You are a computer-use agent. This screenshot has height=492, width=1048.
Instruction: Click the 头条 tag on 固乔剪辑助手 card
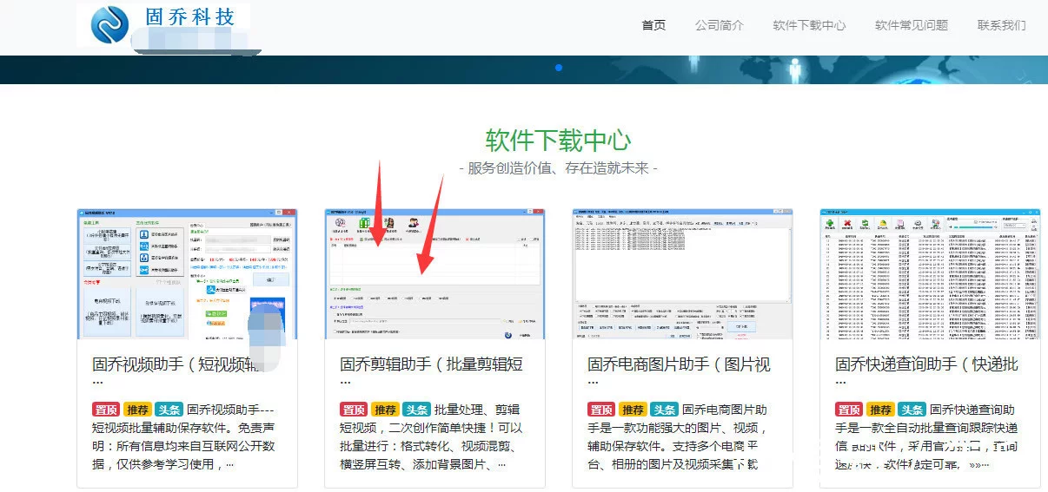point(416,410)
